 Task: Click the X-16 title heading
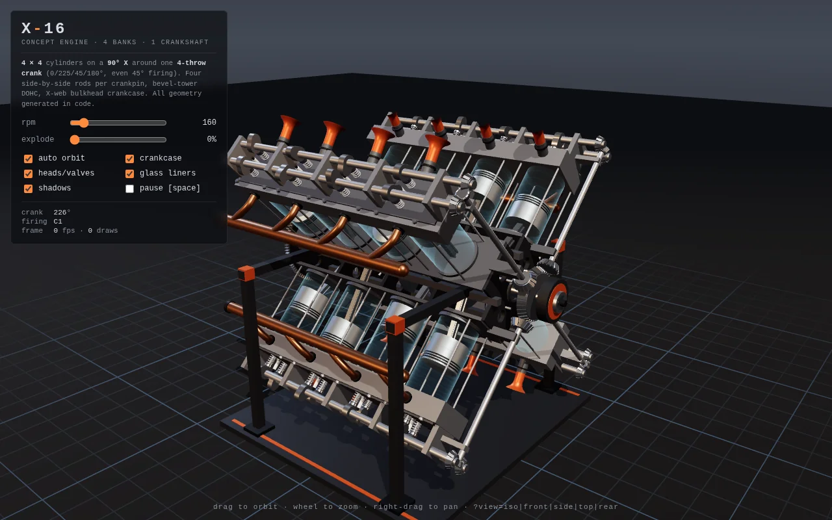[44, 29]
